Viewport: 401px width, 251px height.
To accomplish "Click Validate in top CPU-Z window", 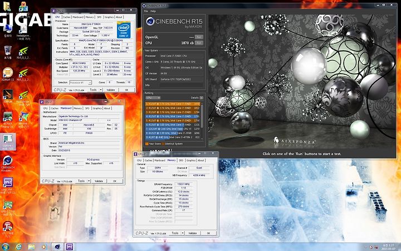I will [x=111, y=90].
